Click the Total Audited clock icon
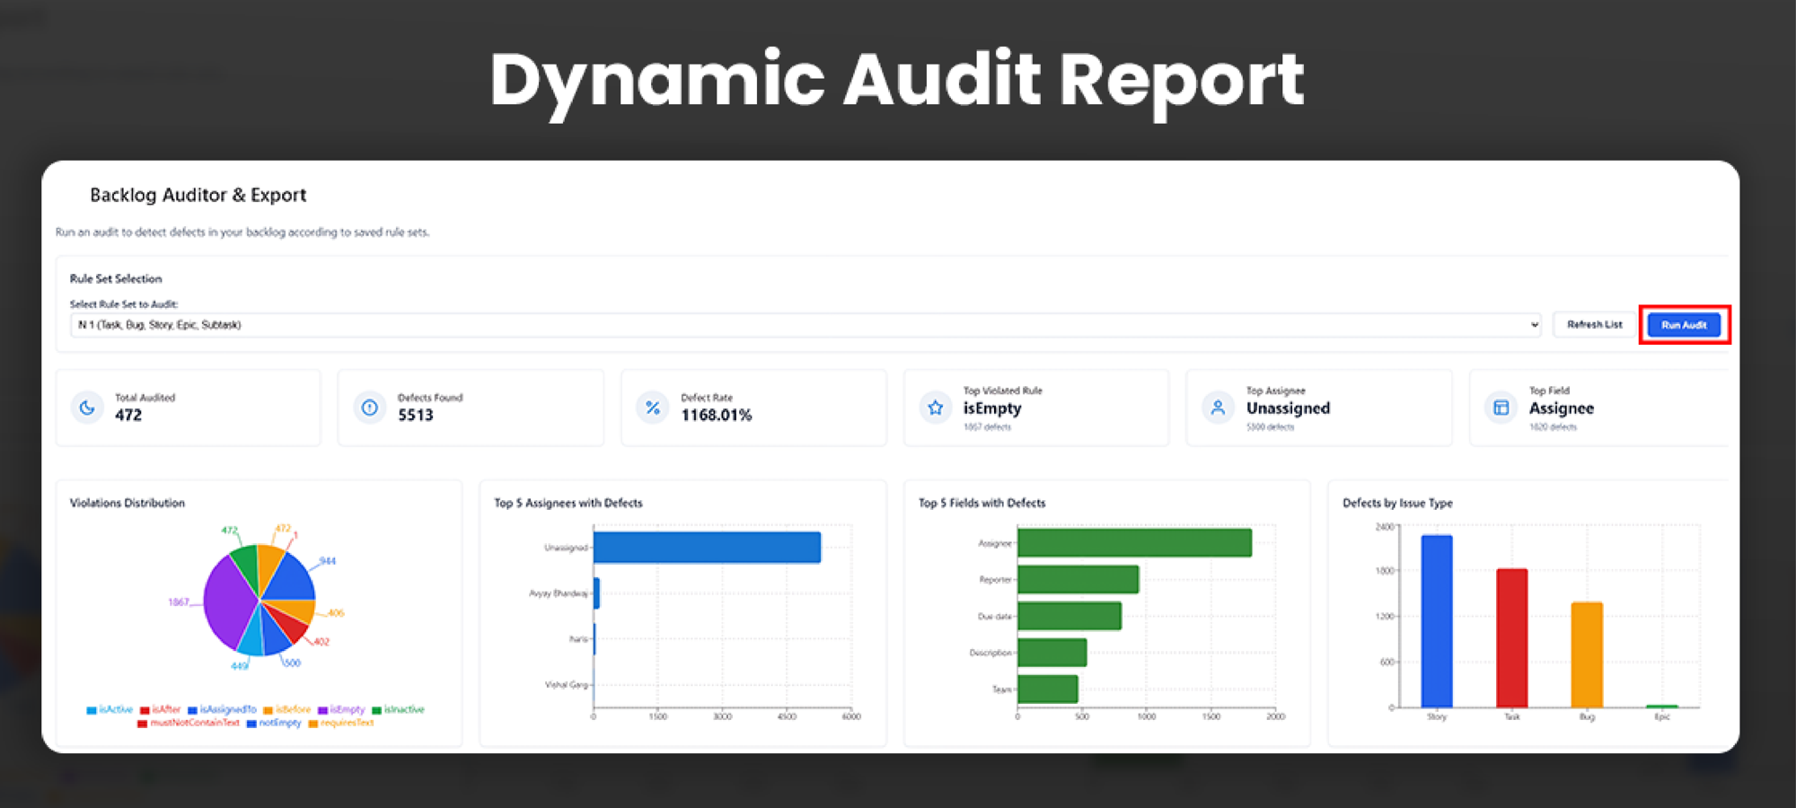Screen dimensions: 1796x808 pyautogui.click(x=87, y=408)
